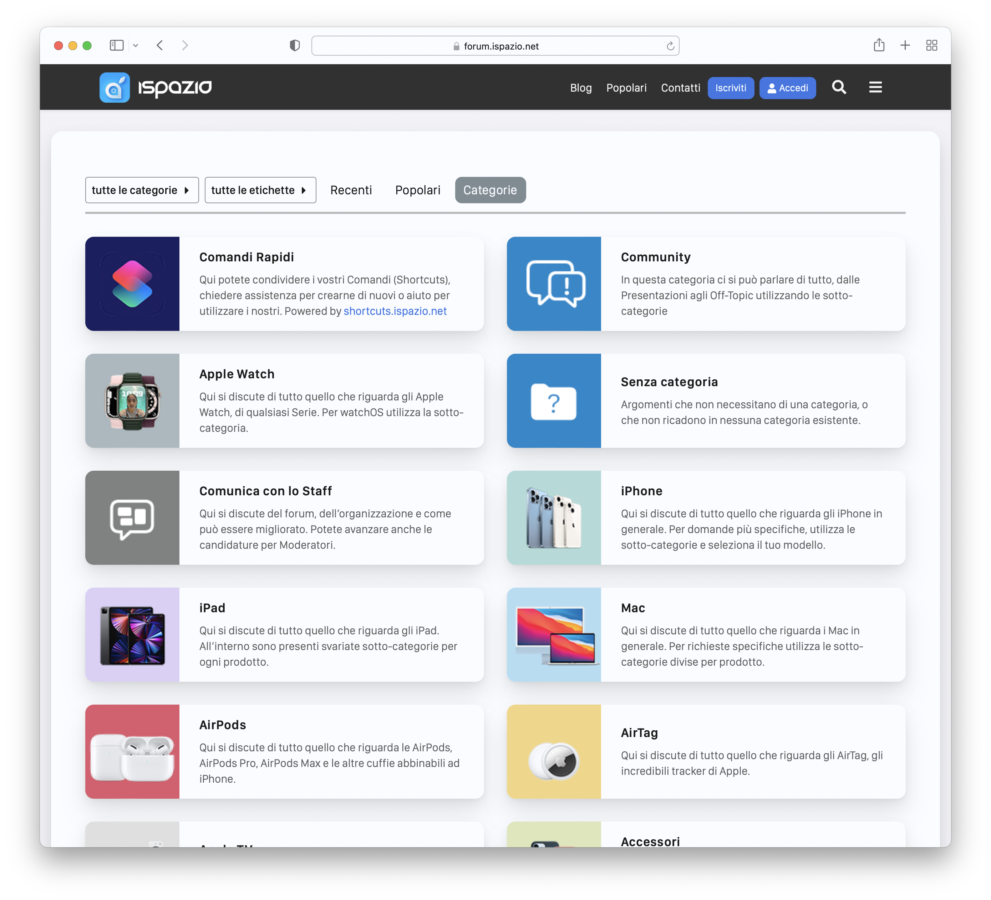Open the iPad category title
Viewport: 991px width, 900px height.
pyautogui.click(x=212, y=608)
